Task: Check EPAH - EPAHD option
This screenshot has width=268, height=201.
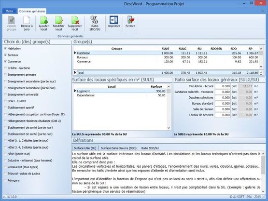Action: pos(5,101)
